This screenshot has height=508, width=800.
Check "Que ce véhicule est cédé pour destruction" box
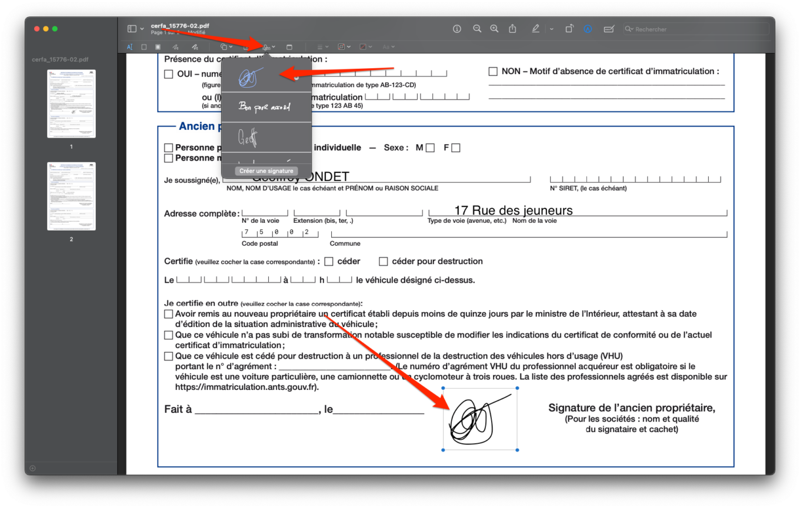coord(169,356)
